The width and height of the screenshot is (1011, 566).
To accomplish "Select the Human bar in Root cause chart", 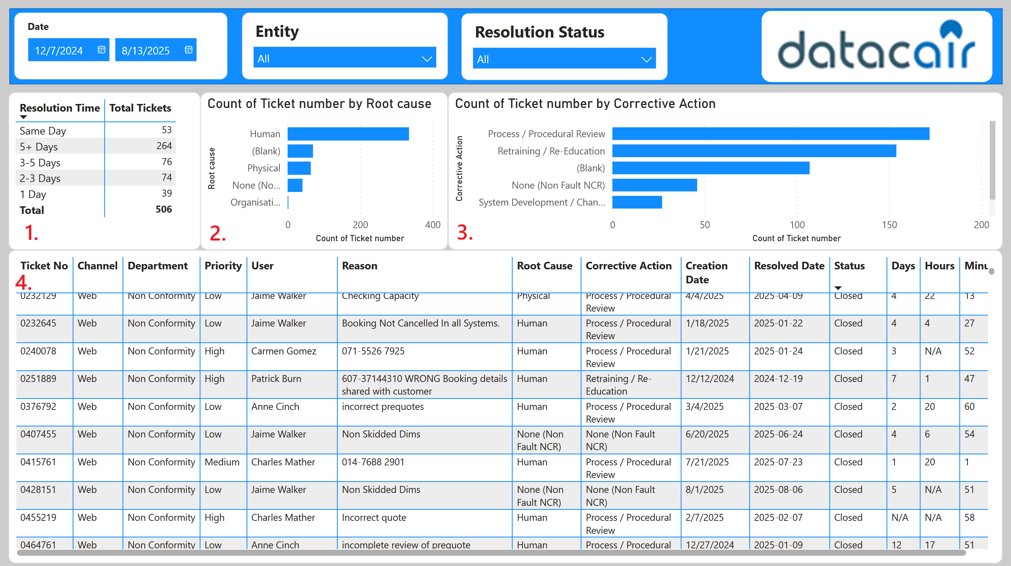I will point(348,134).
